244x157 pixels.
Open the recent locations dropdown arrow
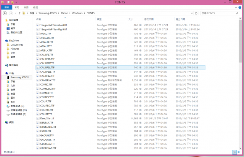(15, 13)
